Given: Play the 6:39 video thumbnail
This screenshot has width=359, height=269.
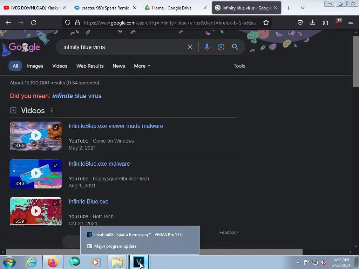Looking at the screenshot, I should point(36,211).
